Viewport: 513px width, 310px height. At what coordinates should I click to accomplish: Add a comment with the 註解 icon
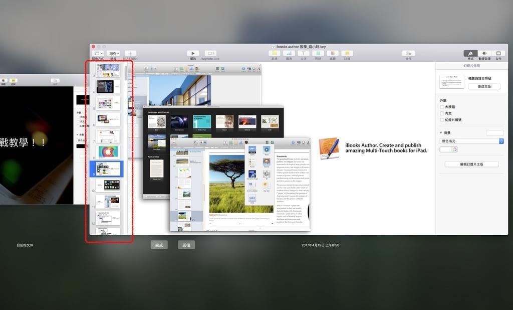pyautogui.click(x=347, y=53)
